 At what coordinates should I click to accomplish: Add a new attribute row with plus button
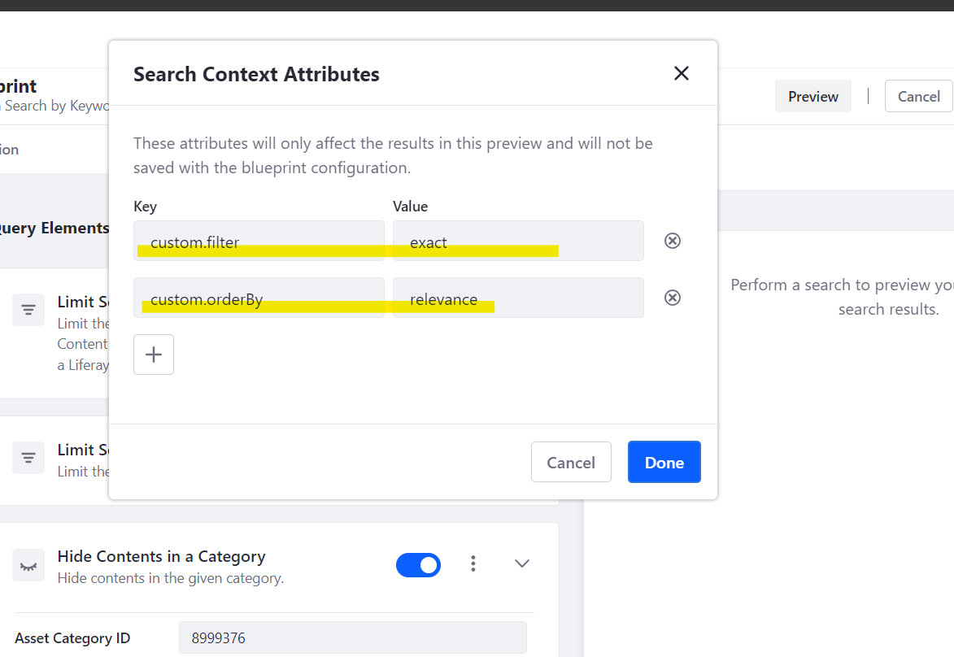tap(154, 355)
